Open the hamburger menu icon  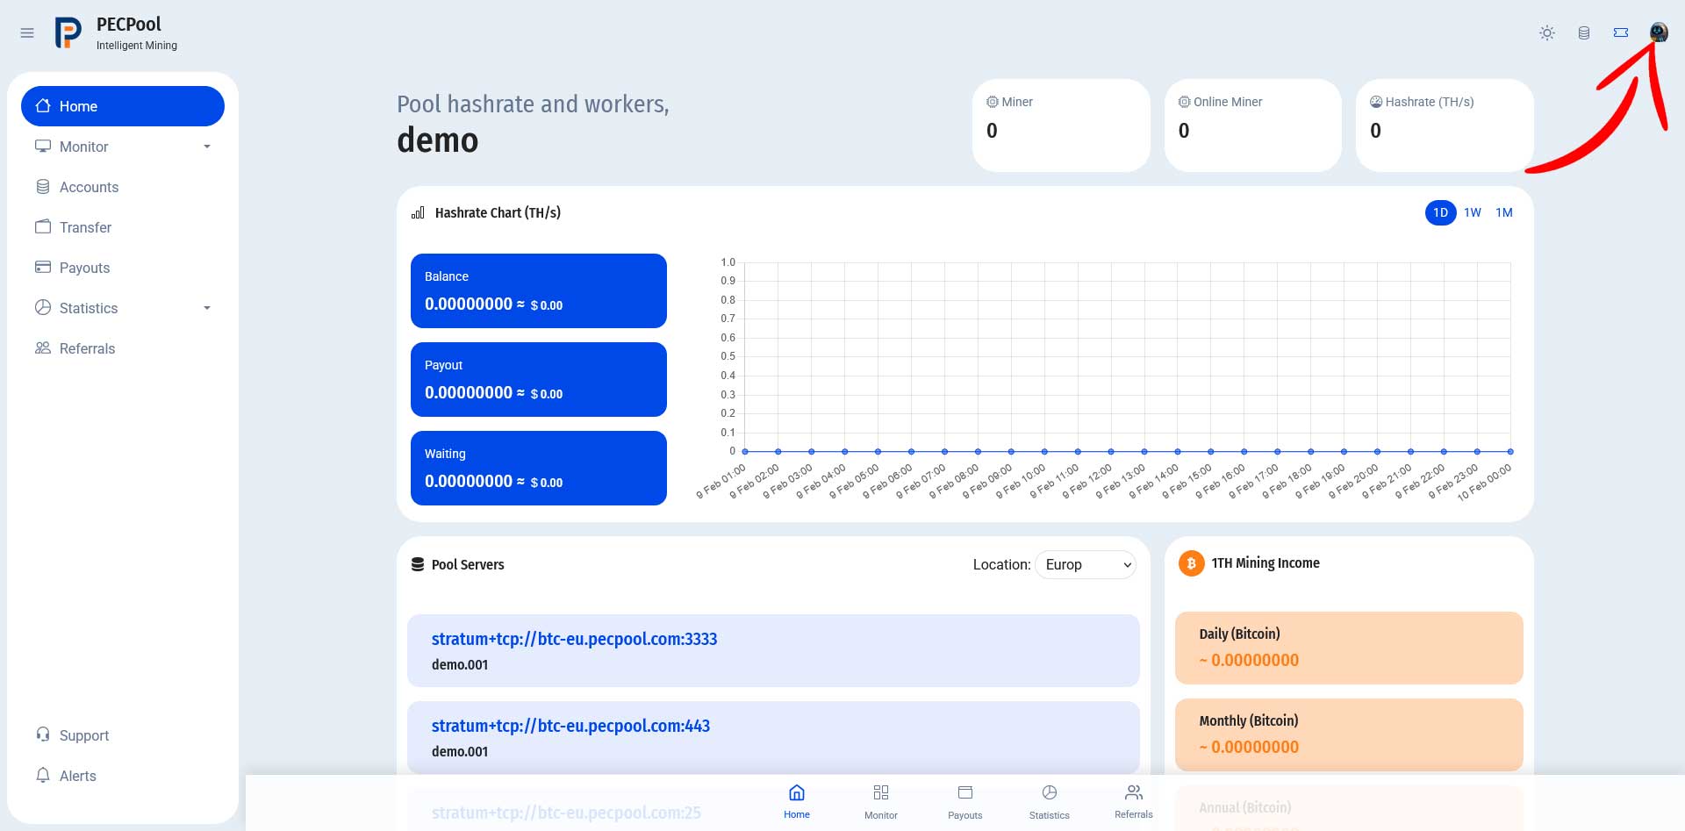(27, 33)
